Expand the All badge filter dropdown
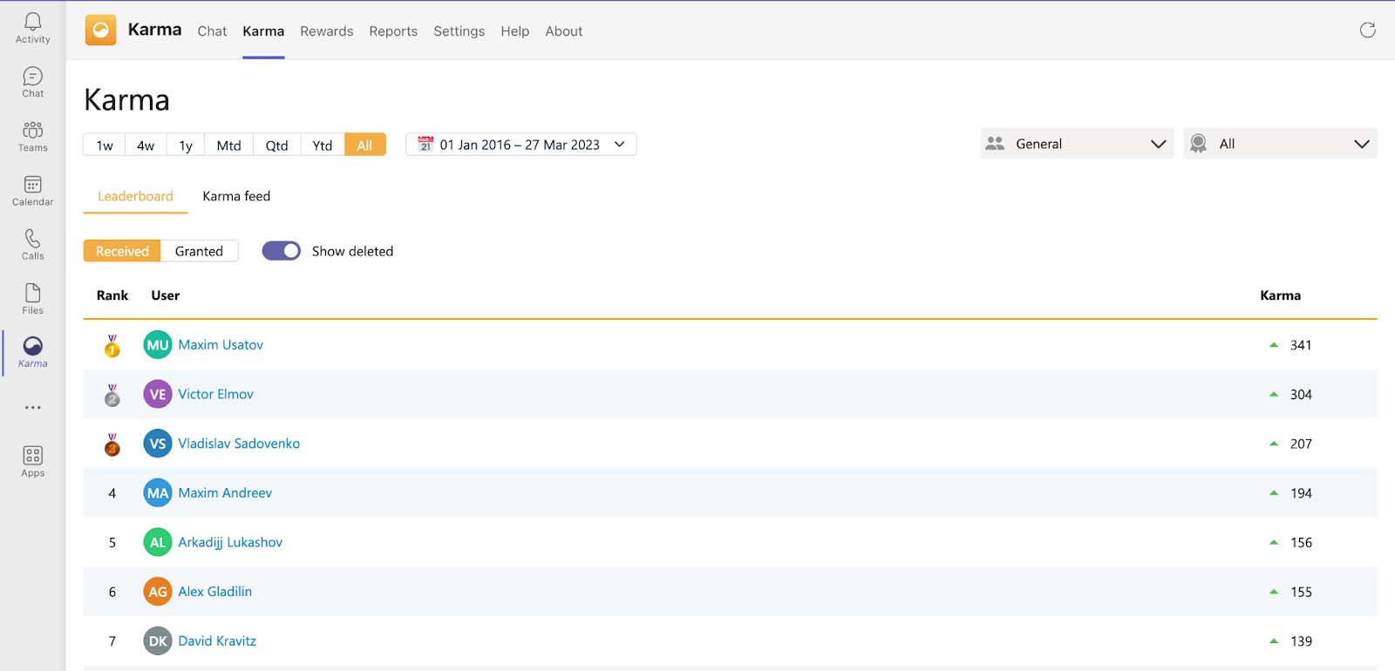Image resolution: width=1395 pixels, height=671 pixels. (x=1279, y=144)
